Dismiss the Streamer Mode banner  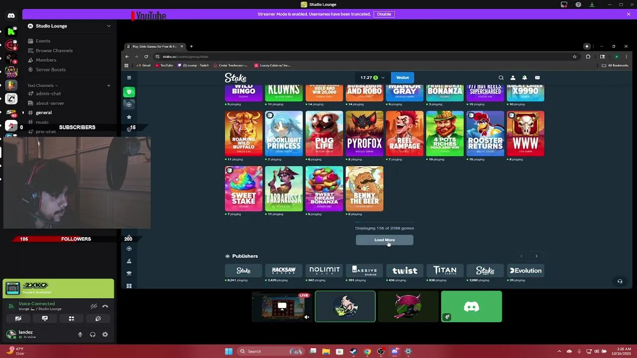[x=629, y=14]
